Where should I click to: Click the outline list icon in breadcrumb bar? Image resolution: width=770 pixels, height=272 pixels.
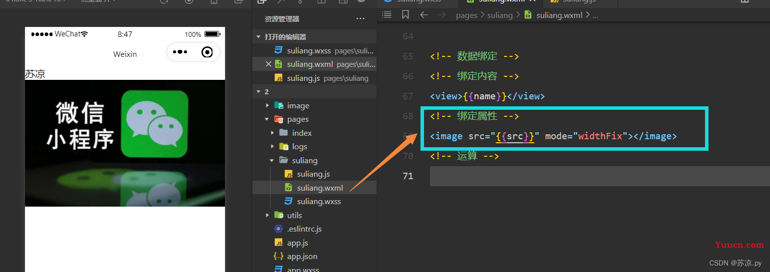[386, 15]
